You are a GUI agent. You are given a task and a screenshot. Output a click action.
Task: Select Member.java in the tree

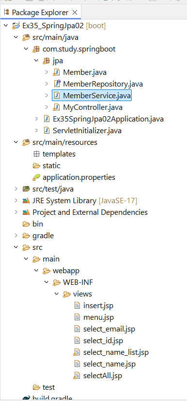point(85,72)
